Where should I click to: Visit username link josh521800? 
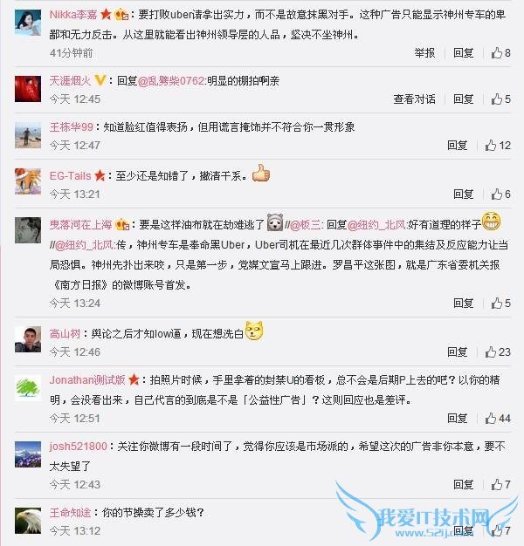pos(78,446)
